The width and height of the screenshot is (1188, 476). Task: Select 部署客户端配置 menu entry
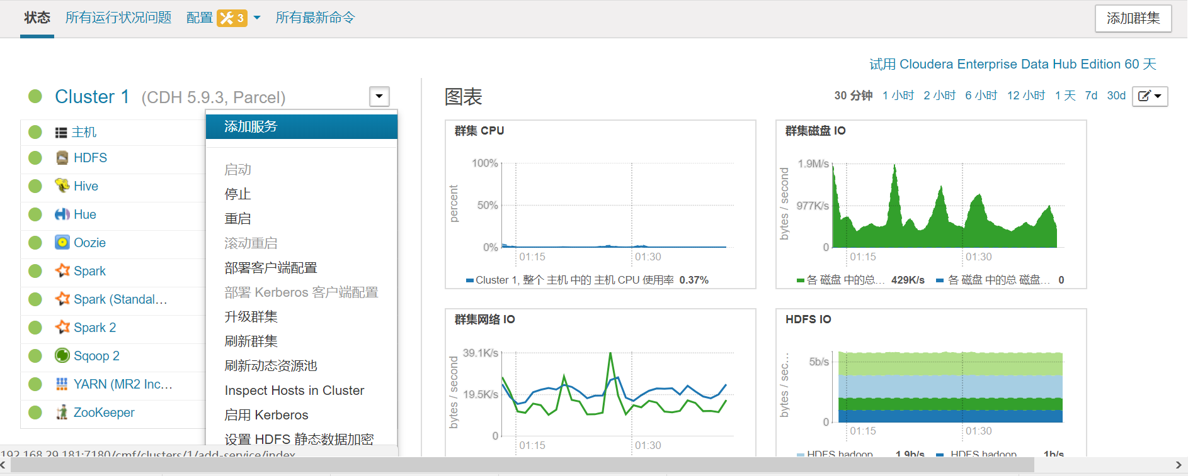point(271,268)
